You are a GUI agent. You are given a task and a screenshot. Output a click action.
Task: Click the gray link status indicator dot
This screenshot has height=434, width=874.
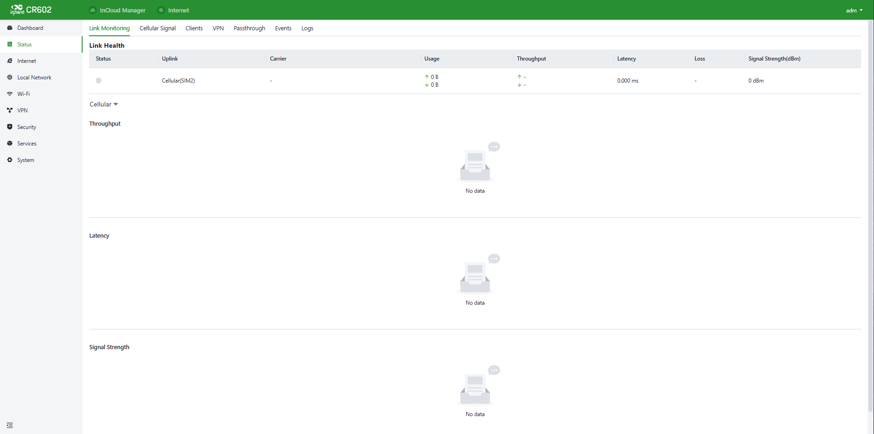coord(99,81)
